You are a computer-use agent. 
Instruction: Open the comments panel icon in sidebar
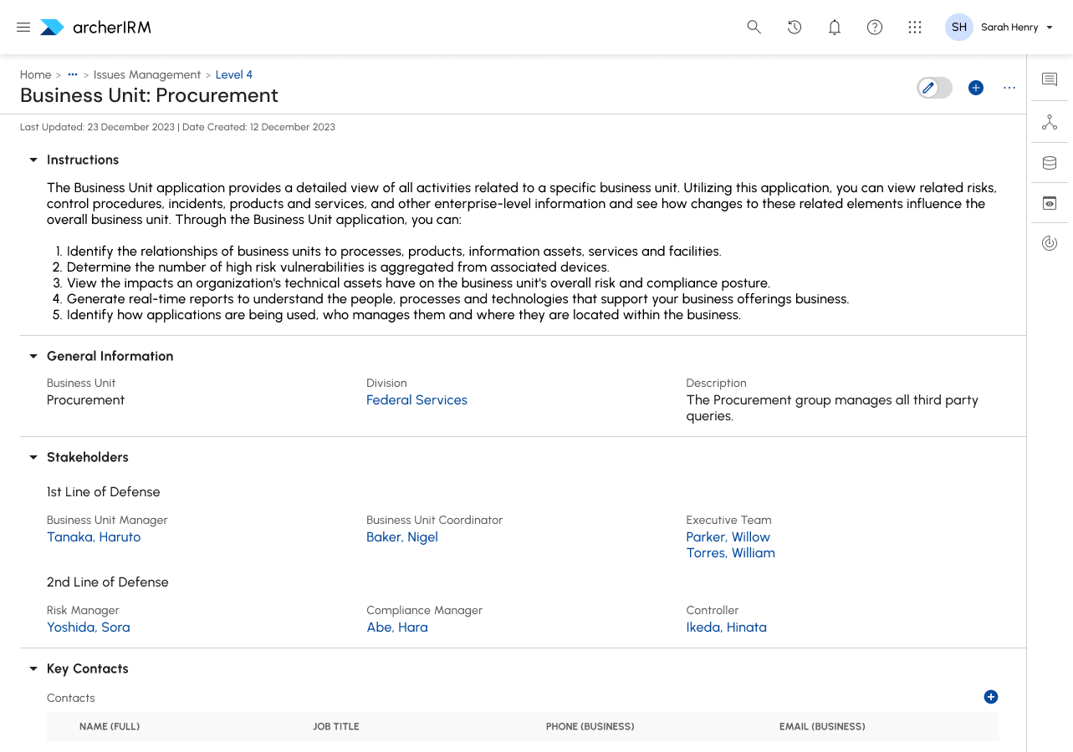pos(1050,79)
